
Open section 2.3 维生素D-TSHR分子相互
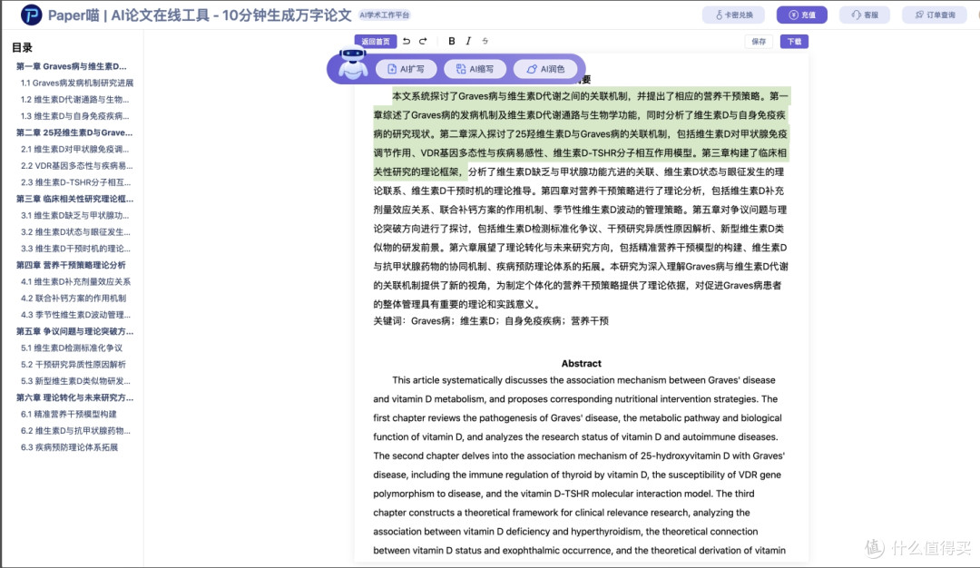pyautogui.click(x=75, y=182)
